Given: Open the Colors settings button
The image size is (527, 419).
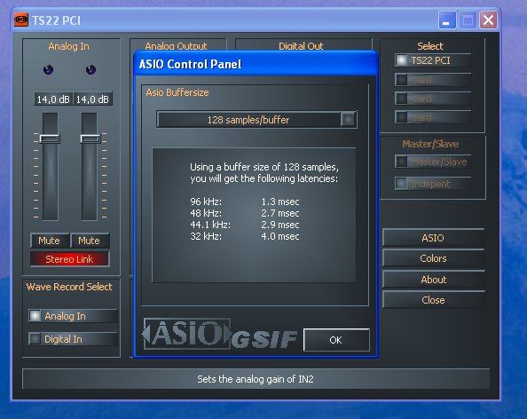Looking at the screenshot, I should click(433, 258).
